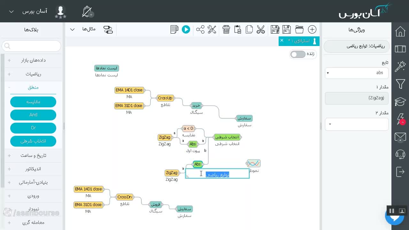The image size is (409, 230).
Task: Collapse the منطق block category
Action: (x=33, y=88)
